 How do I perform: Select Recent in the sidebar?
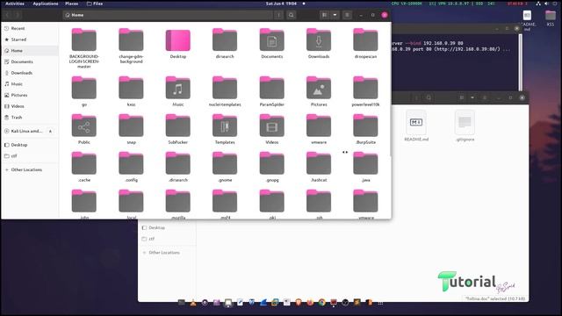coord(29,28)
